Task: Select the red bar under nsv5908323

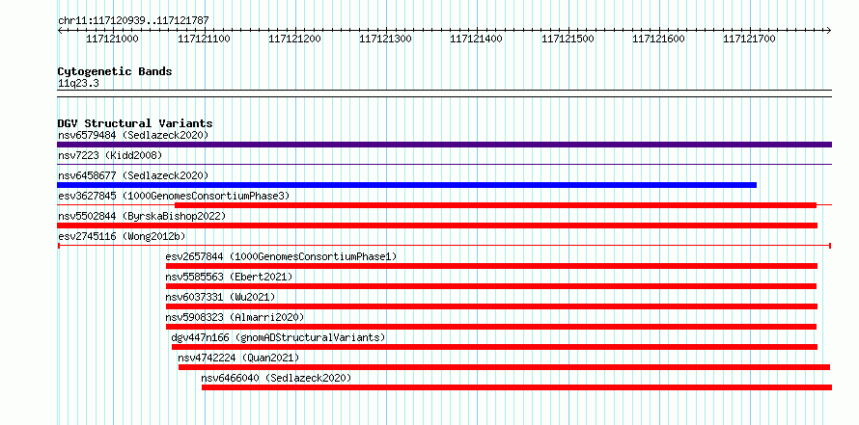Action: point(491,327)
